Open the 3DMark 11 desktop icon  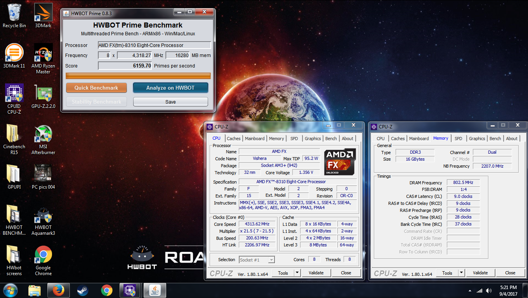point(14,56)
